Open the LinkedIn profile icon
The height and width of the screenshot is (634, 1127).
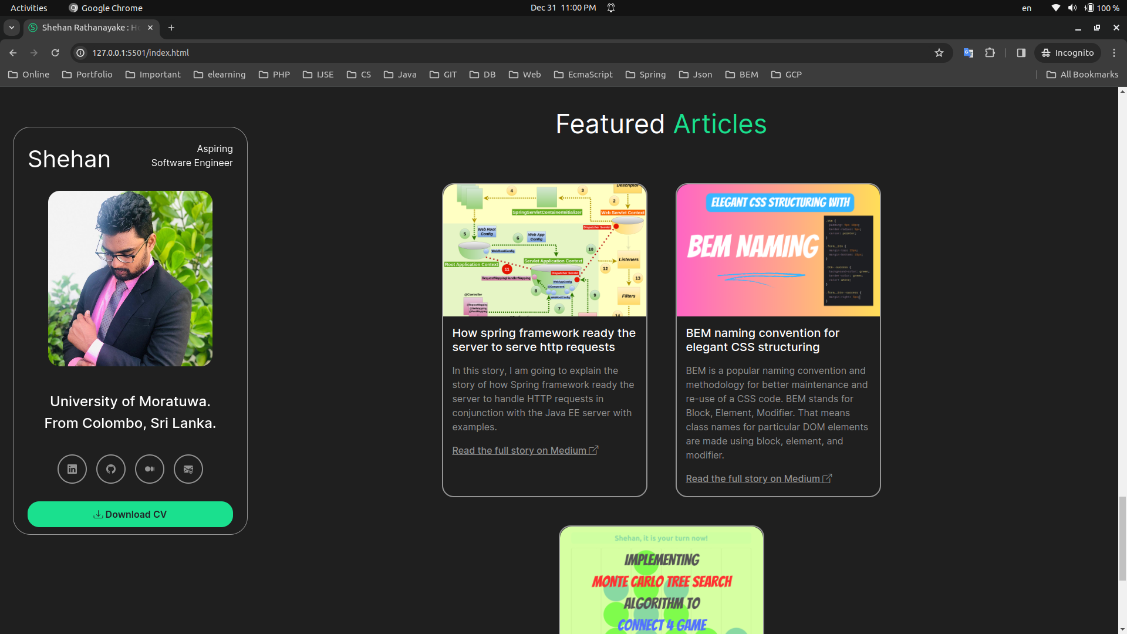(x=72, y=469)
